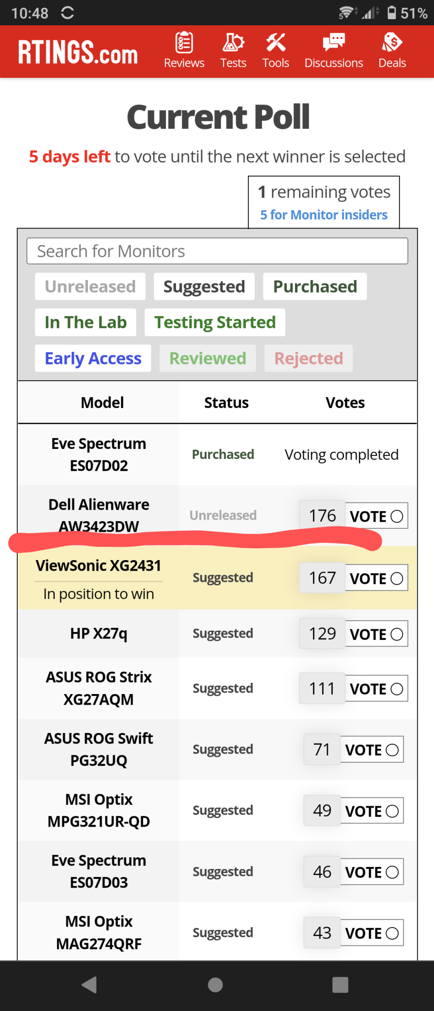Vote for the MSI Optix MPG321UR-QD
The image size is (434, 1011).
click(x=372, y=811)
